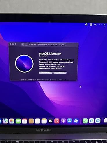Click the macOS Monterey circular logo
This screenshot has width=107, height=143.
(x=24, y=64)
